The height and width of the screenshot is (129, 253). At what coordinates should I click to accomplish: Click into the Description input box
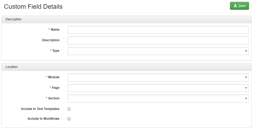[158, 40]
